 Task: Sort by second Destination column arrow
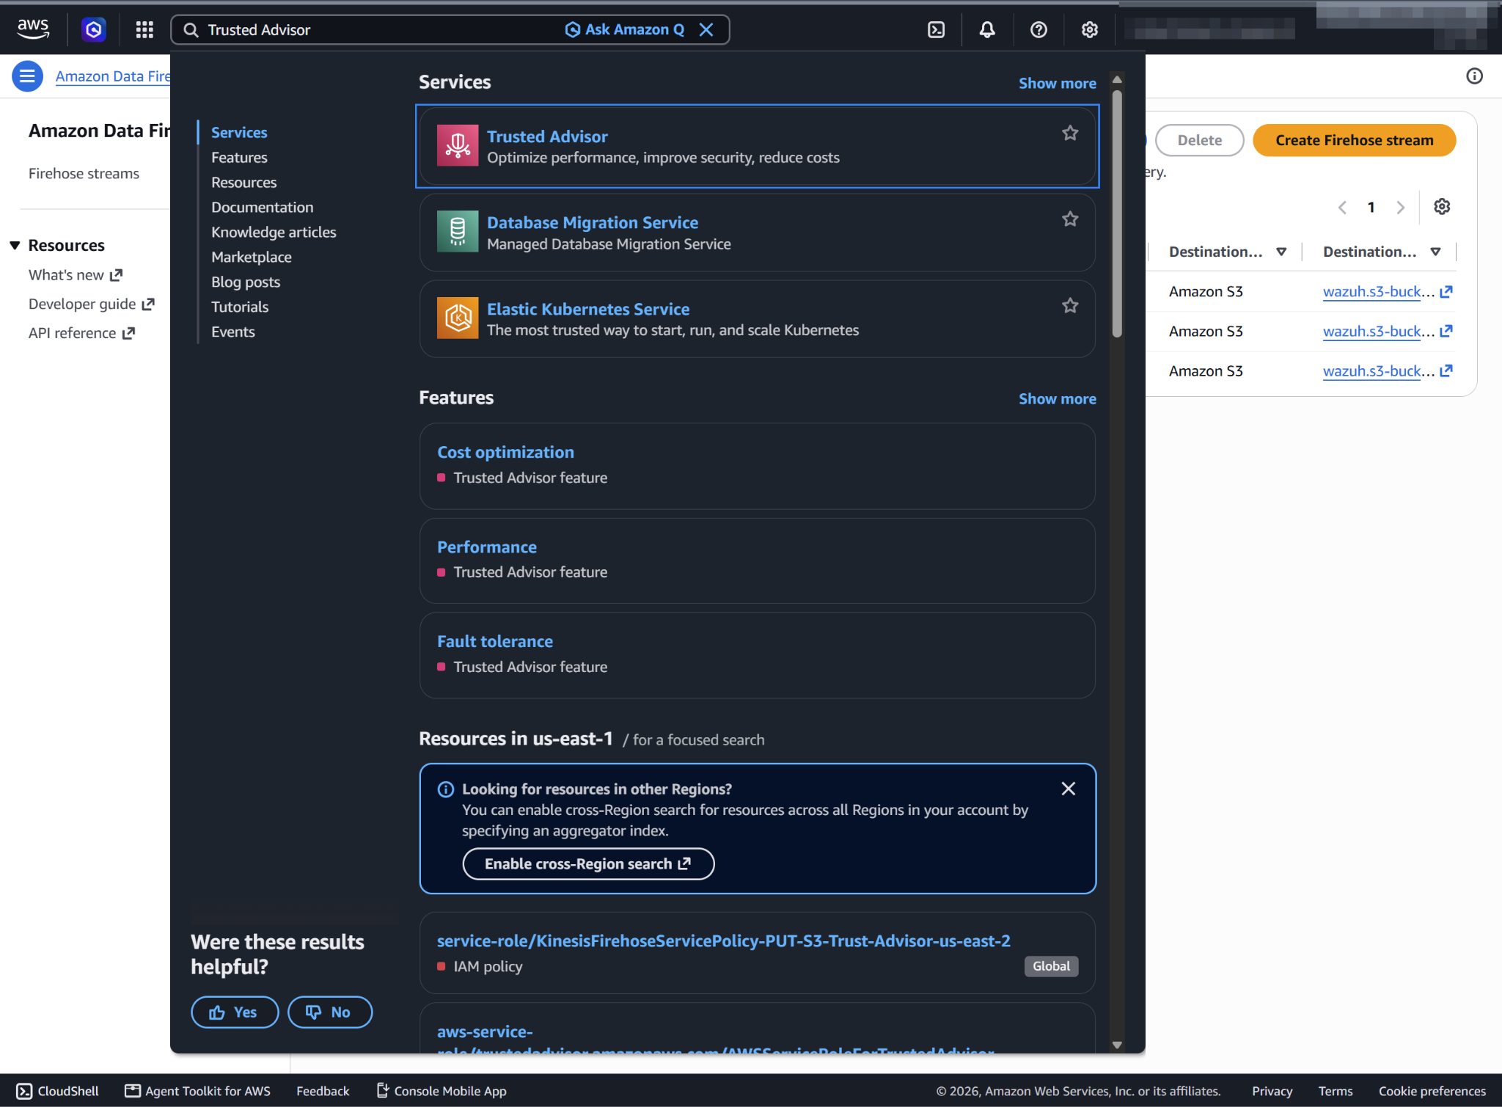tap(1435, 252)
